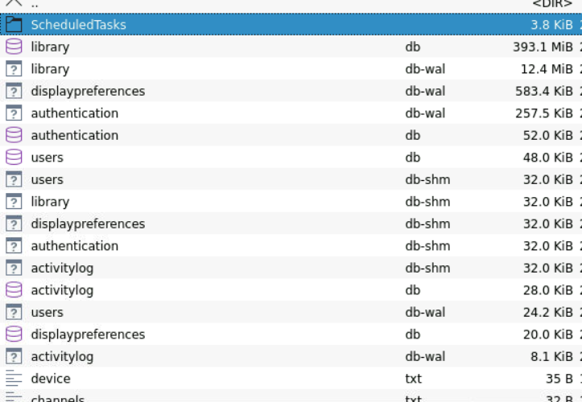Click the unknown-file icon of users db-shm
This screenshot has width=582, height=402.
pos(14,179)
